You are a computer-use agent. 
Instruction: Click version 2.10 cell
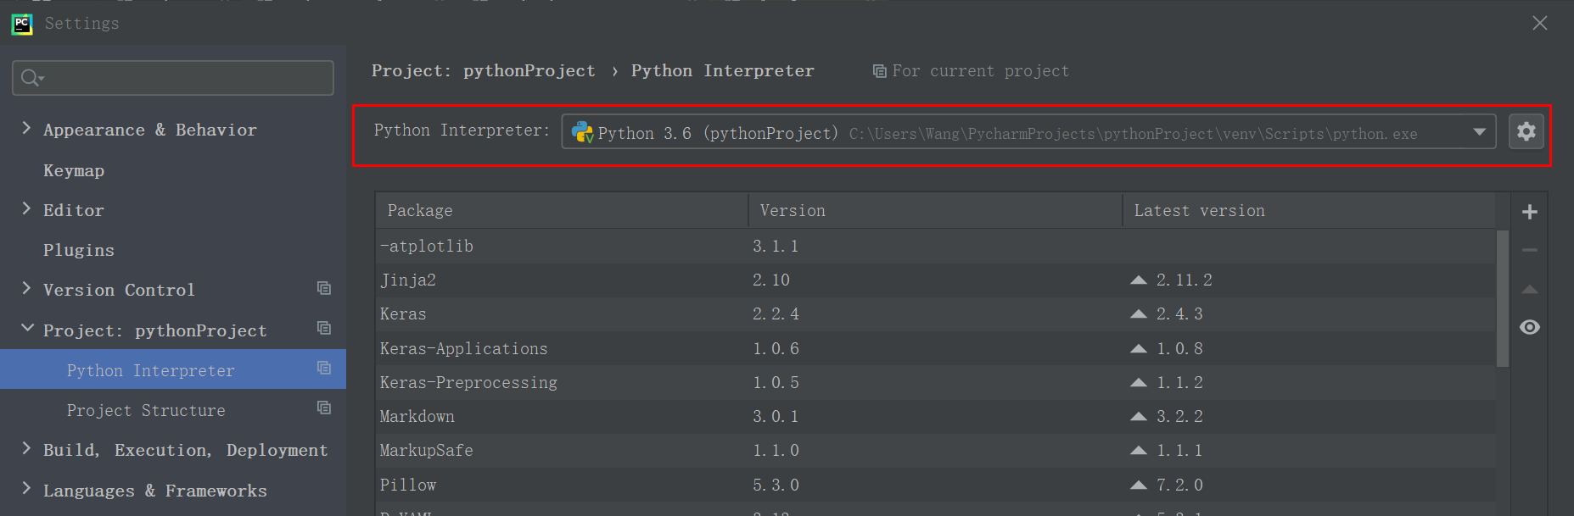click(x=771, y=280)
